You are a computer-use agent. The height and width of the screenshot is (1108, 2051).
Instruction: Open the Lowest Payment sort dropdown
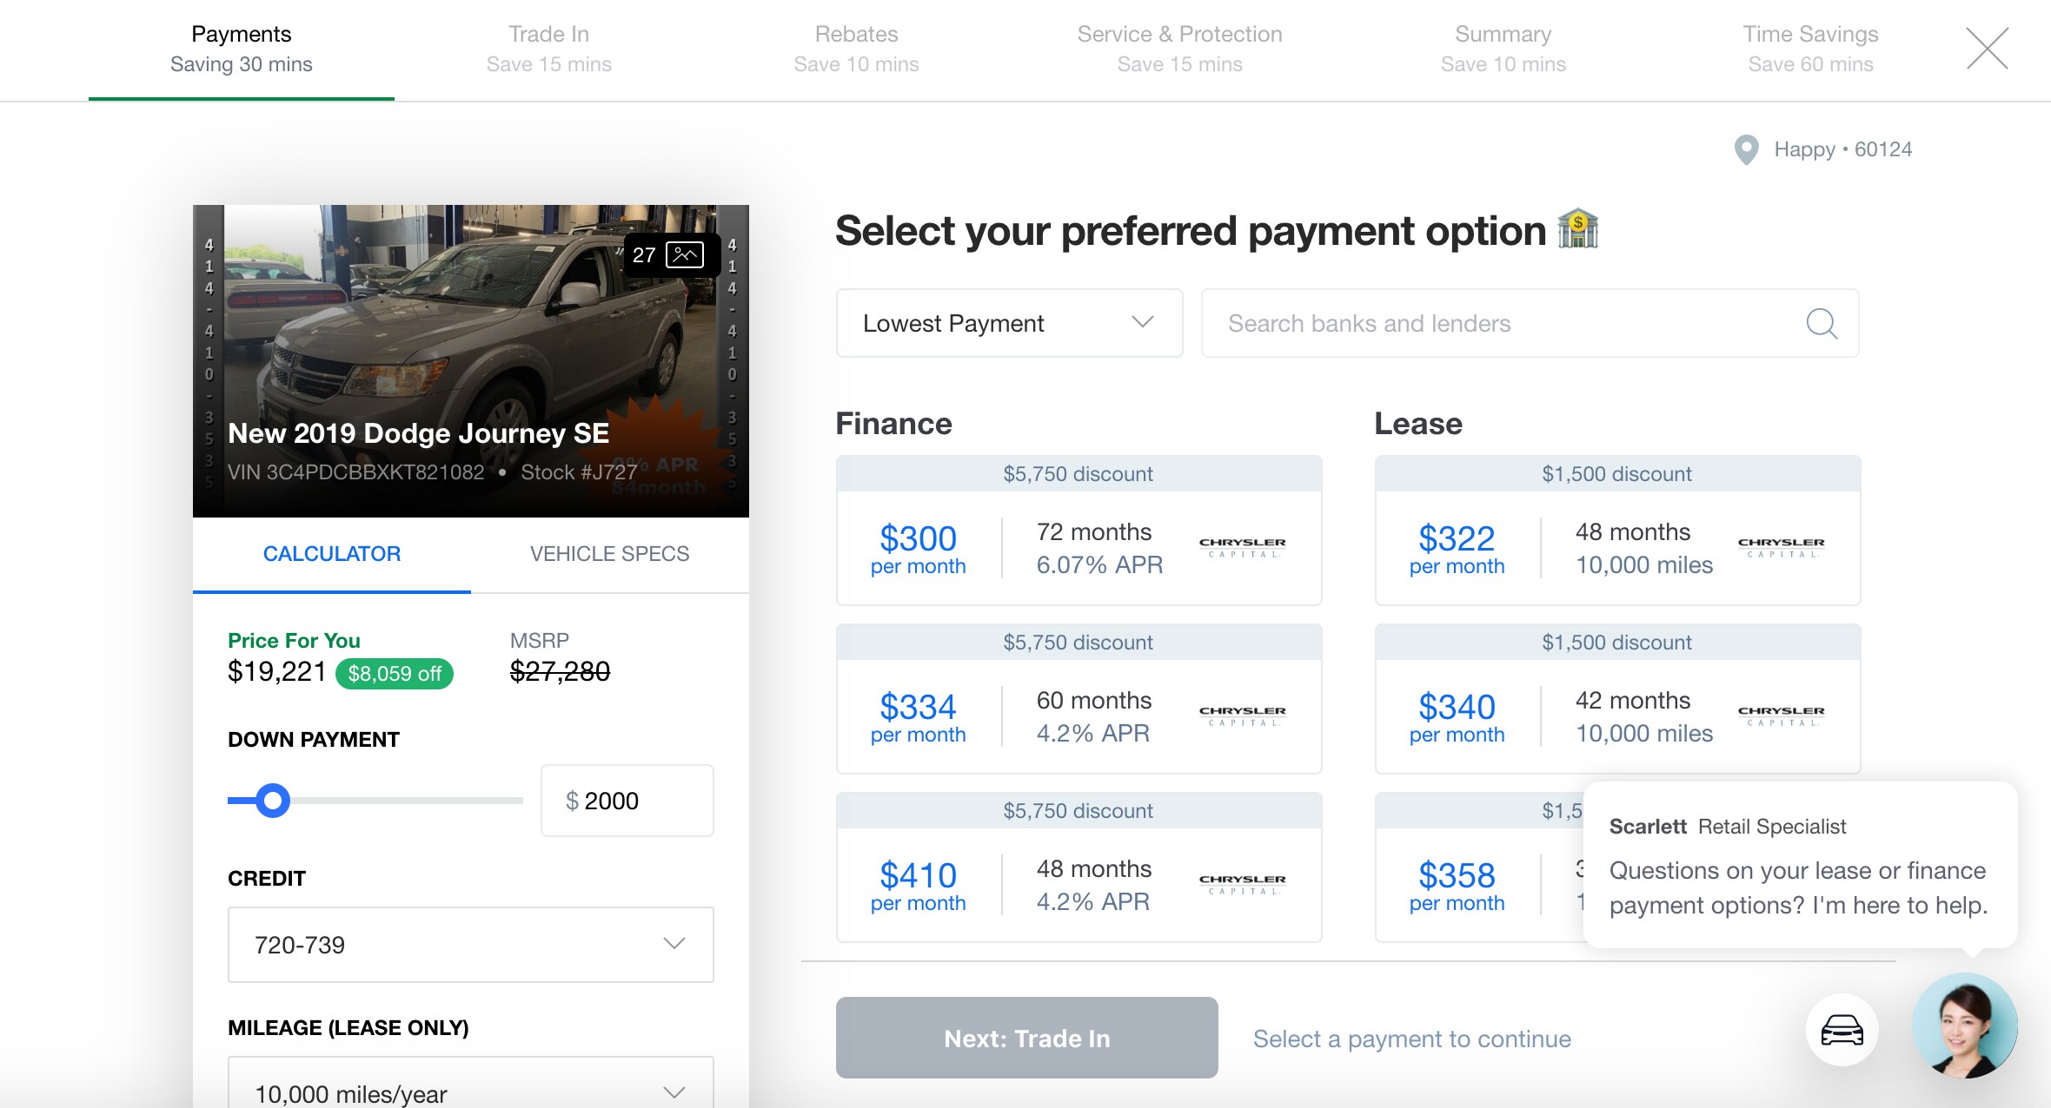click(x=1009, y=324)
